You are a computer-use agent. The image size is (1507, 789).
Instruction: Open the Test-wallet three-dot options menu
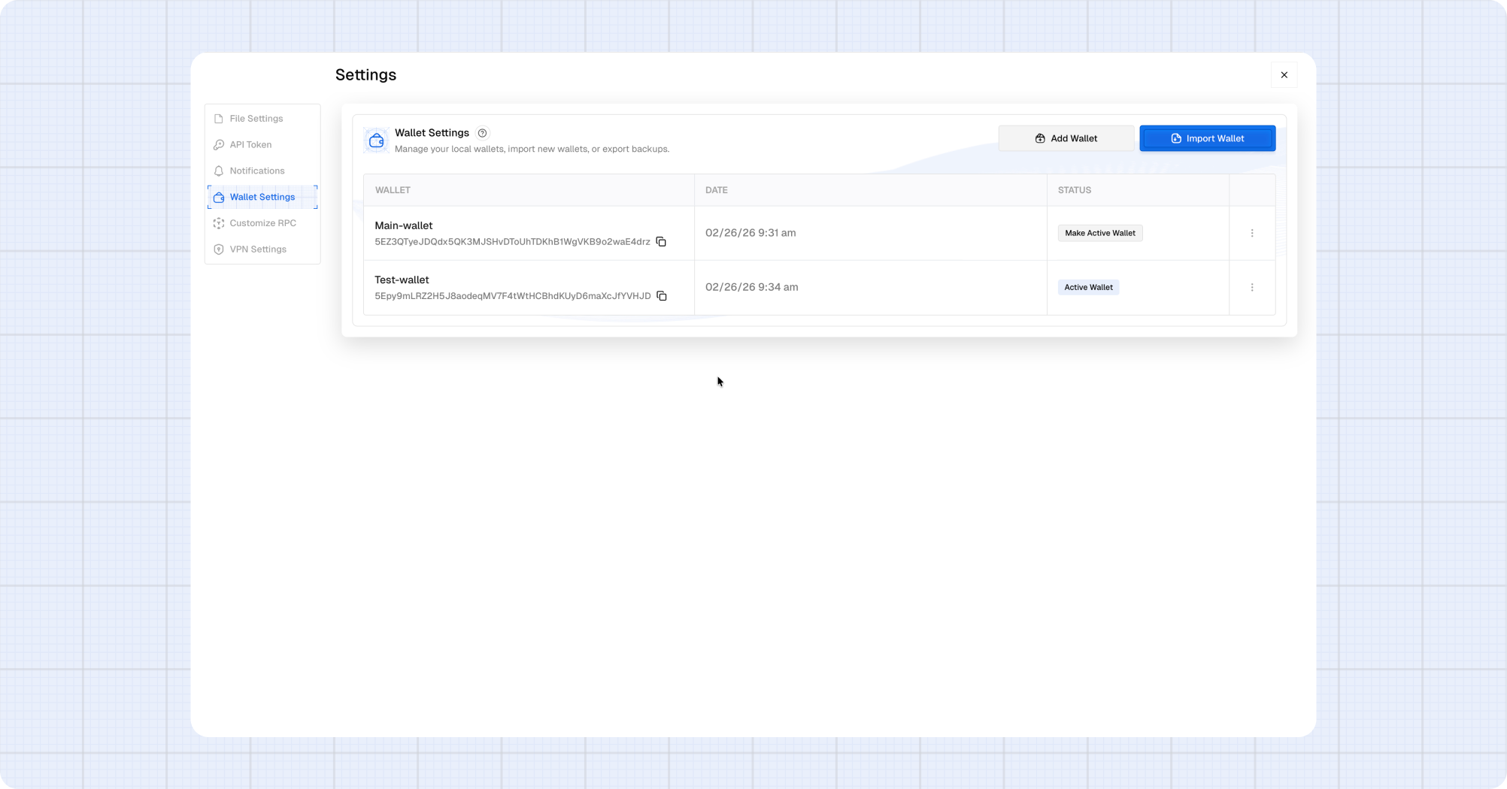tap(1252, 287)
